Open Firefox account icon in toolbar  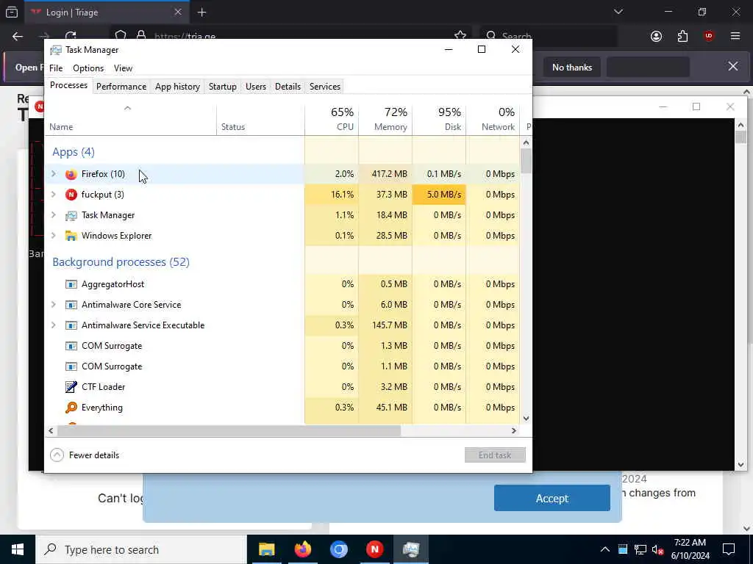click(x=656, y=36)
